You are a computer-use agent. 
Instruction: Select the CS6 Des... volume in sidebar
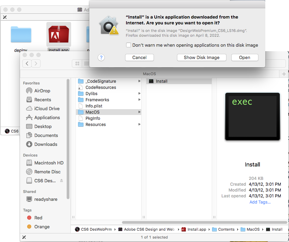point(45,181)
